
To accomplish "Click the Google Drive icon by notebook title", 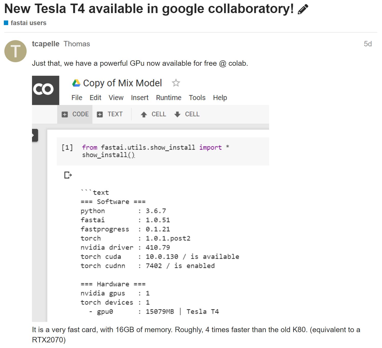I will (76, 83).
